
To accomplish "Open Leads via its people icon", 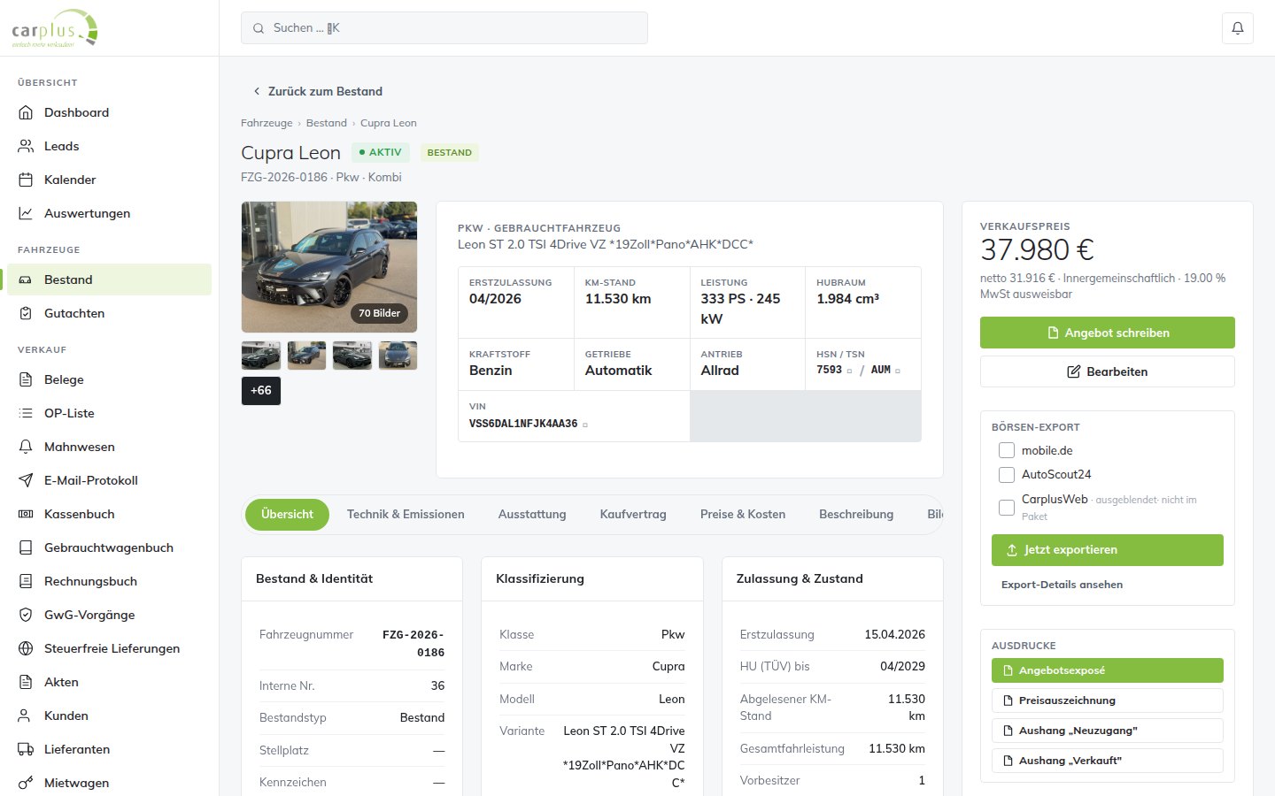I will (x=26, y=146).
